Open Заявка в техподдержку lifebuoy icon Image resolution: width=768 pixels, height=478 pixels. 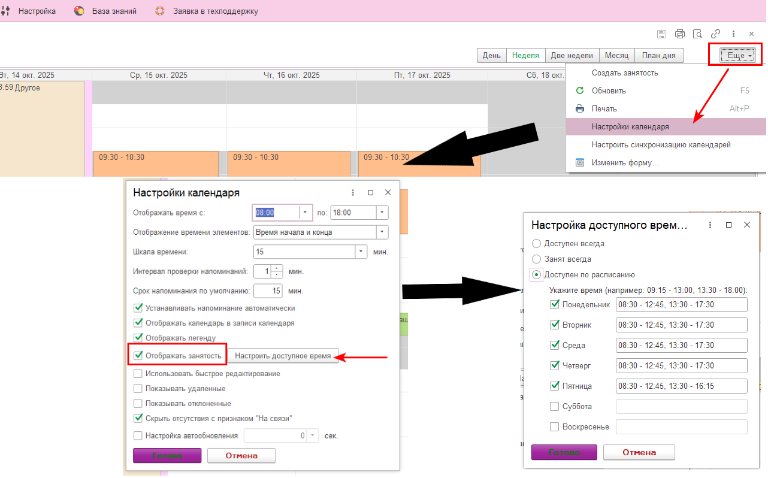point(159,11)
